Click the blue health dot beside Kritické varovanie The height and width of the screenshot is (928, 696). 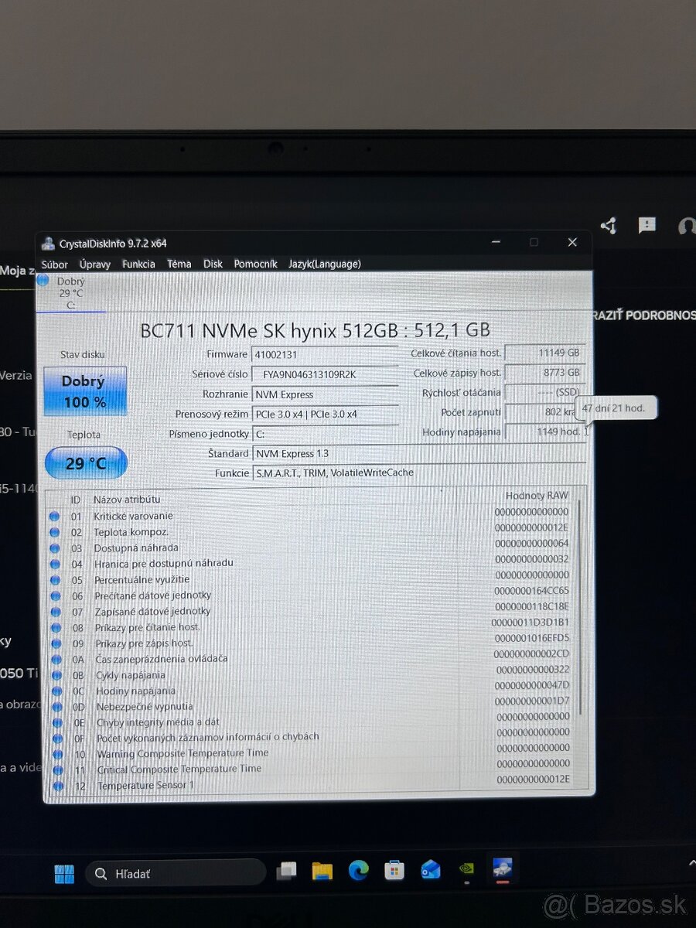(56, 516)
